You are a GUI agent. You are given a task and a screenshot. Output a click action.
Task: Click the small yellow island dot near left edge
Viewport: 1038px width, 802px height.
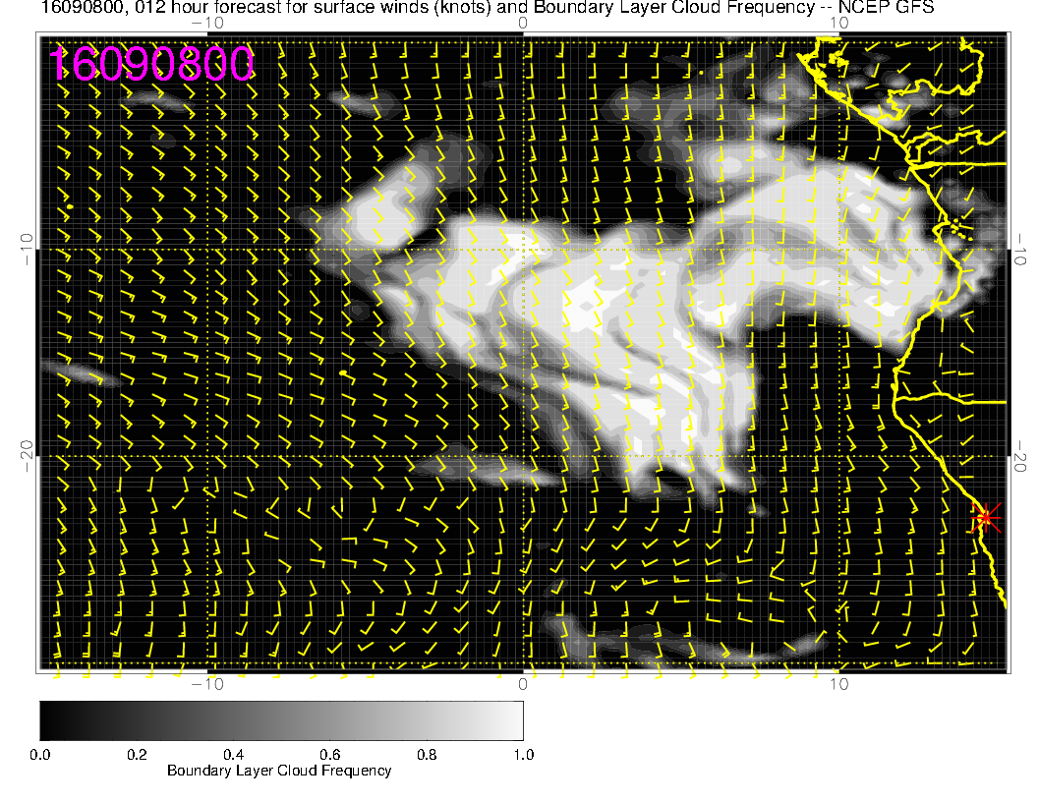pyautogui.click(x=70, y=206)
